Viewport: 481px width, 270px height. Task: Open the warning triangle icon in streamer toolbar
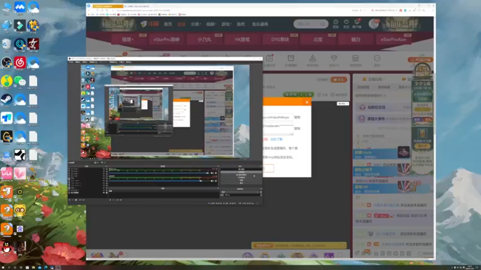(x=312, y=58)
